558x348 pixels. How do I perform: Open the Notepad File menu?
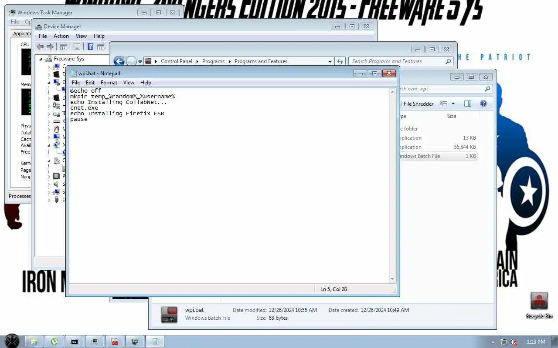coord(76,83)
